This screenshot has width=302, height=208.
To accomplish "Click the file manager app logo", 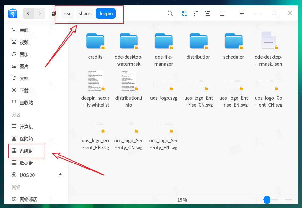I will coord(13,13).
